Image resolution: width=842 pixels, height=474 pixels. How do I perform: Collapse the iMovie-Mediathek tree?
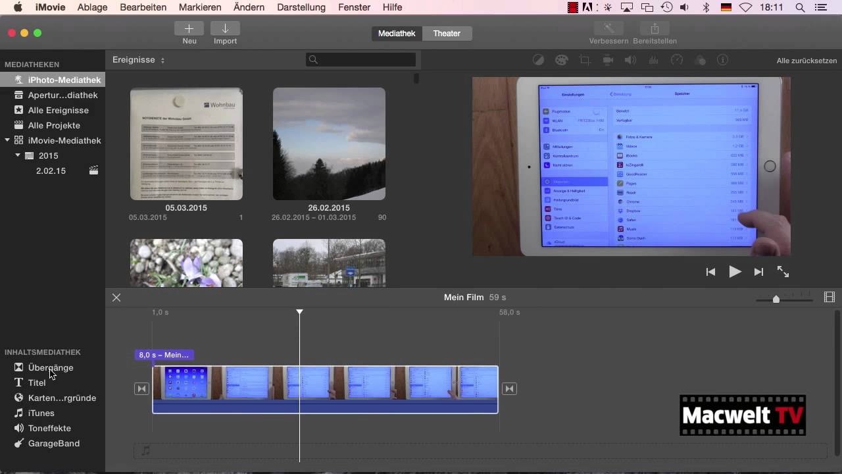7,140
